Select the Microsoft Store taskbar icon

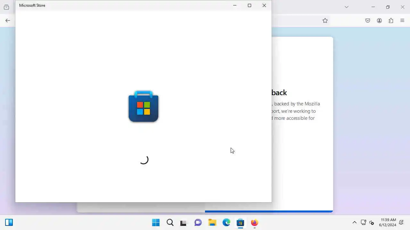(x=240, y=222)
